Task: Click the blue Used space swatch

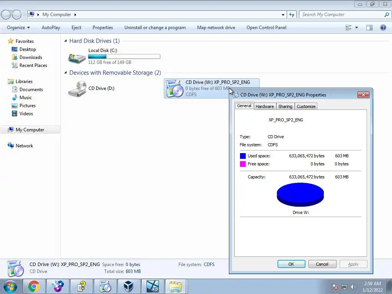Action: click(243, 156)
